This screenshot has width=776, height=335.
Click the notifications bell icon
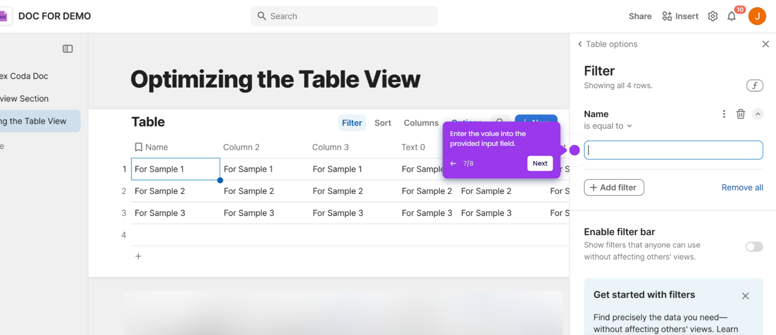731,16
